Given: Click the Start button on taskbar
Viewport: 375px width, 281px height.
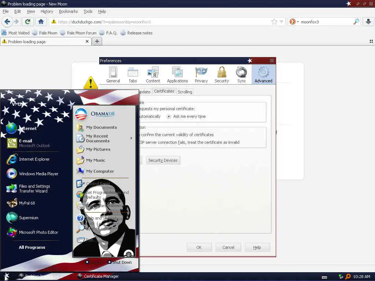Looking at the screenshot, I should [7, 277].
